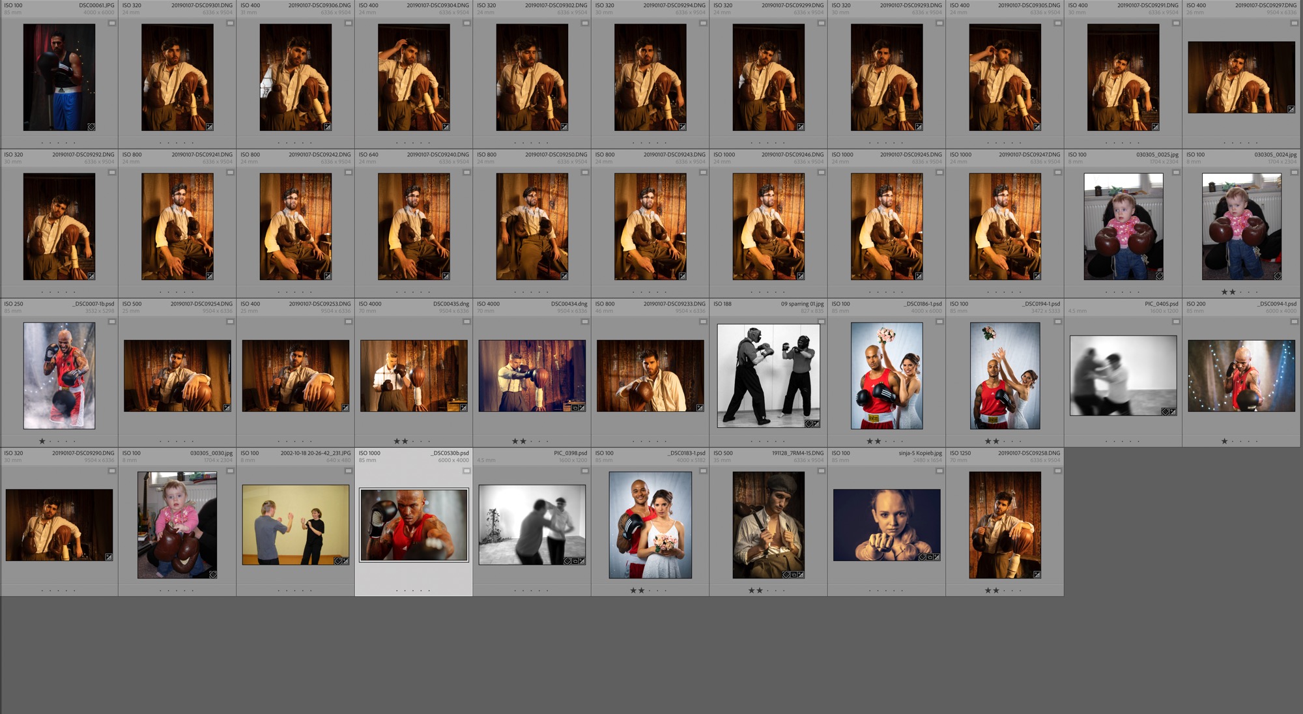Set third star rating on sinja-5 Kopieb.jpg
Viewport: 1303px width, 714px height.
tap(887, 590)
